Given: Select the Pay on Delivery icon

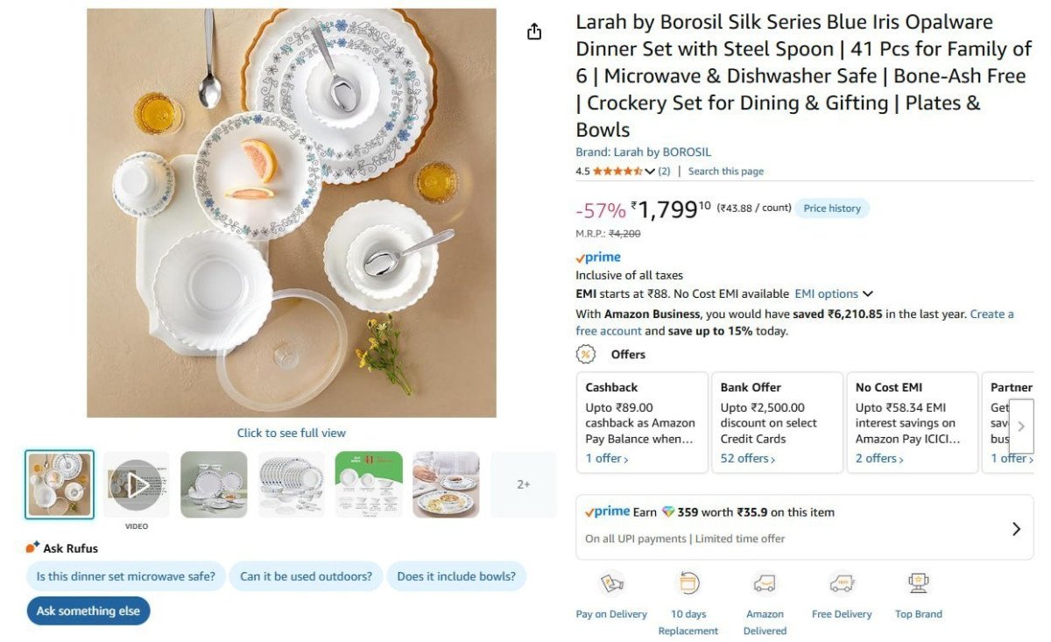Looking at the screenshot, I should [x=610, y=582].
